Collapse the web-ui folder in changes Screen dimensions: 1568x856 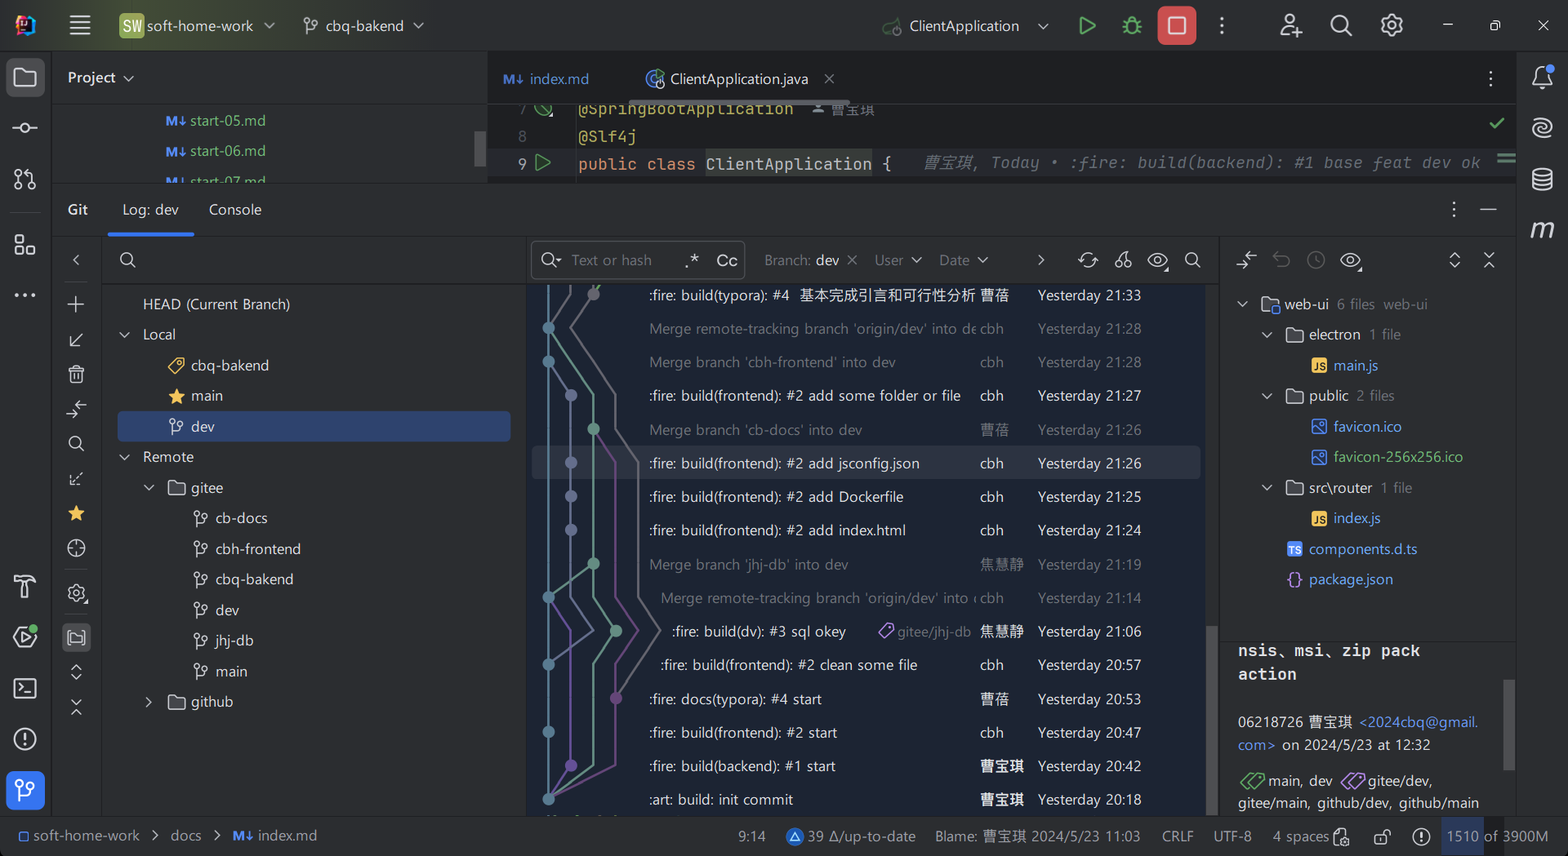[1242, 304]
